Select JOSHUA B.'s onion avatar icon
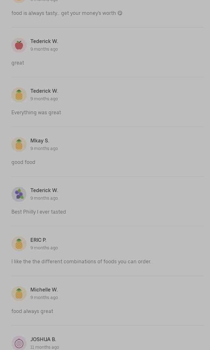 (x=19, y=343)
